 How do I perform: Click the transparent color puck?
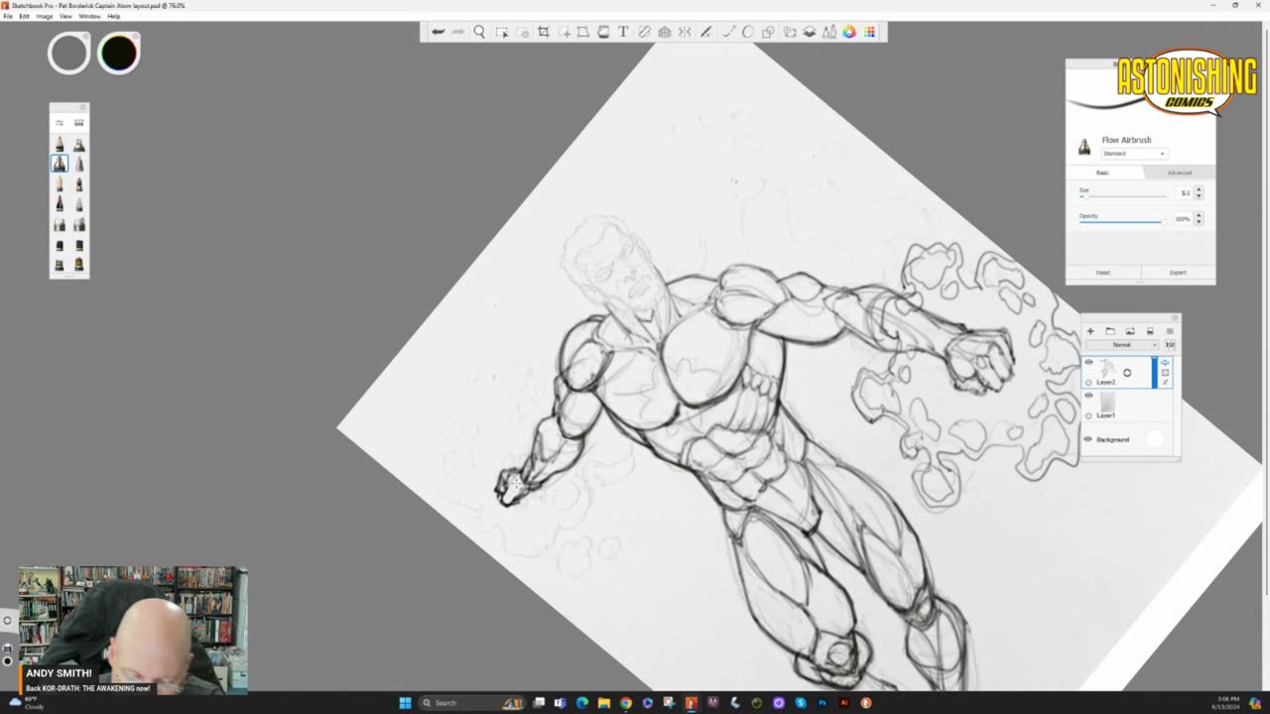point(68,54)
